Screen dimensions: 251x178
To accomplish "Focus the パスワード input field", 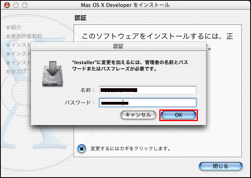I will point(148,103).
